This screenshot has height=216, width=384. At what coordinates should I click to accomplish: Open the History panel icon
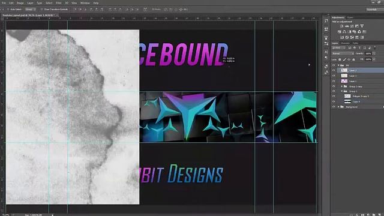[x=326, y=20]
